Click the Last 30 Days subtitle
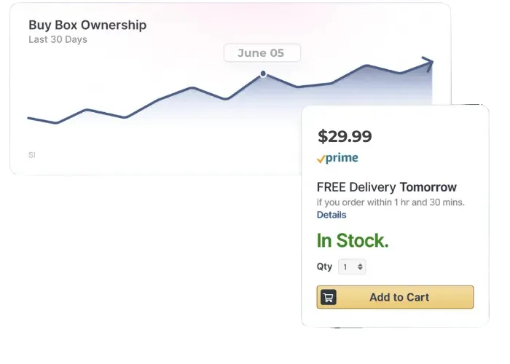 click(x=58, y=39)
